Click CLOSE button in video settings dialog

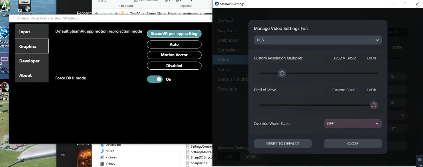(353, 144)
